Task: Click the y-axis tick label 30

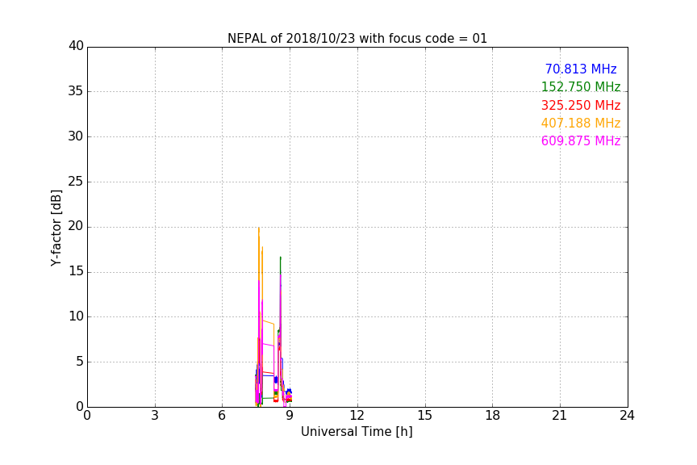Action: click(x=76, y=136)
